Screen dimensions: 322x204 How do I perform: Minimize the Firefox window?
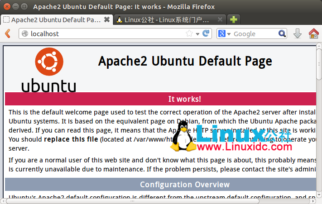point(15,7)
